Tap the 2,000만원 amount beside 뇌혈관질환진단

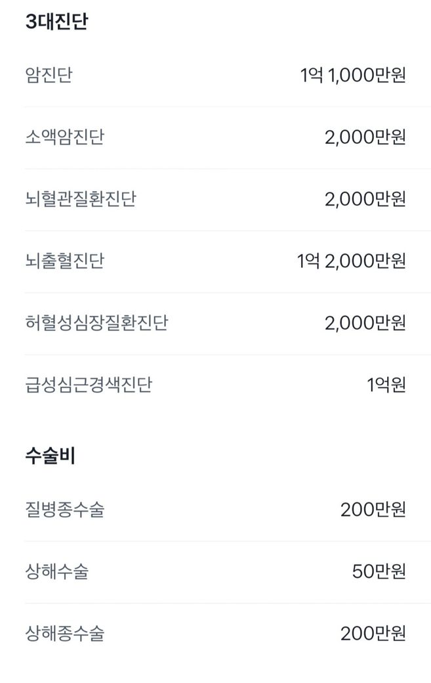click(x=365, y=200)
